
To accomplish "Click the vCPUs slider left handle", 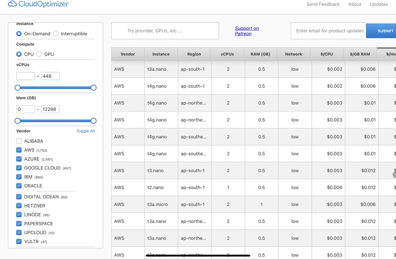I will click(x=17, y=87).
